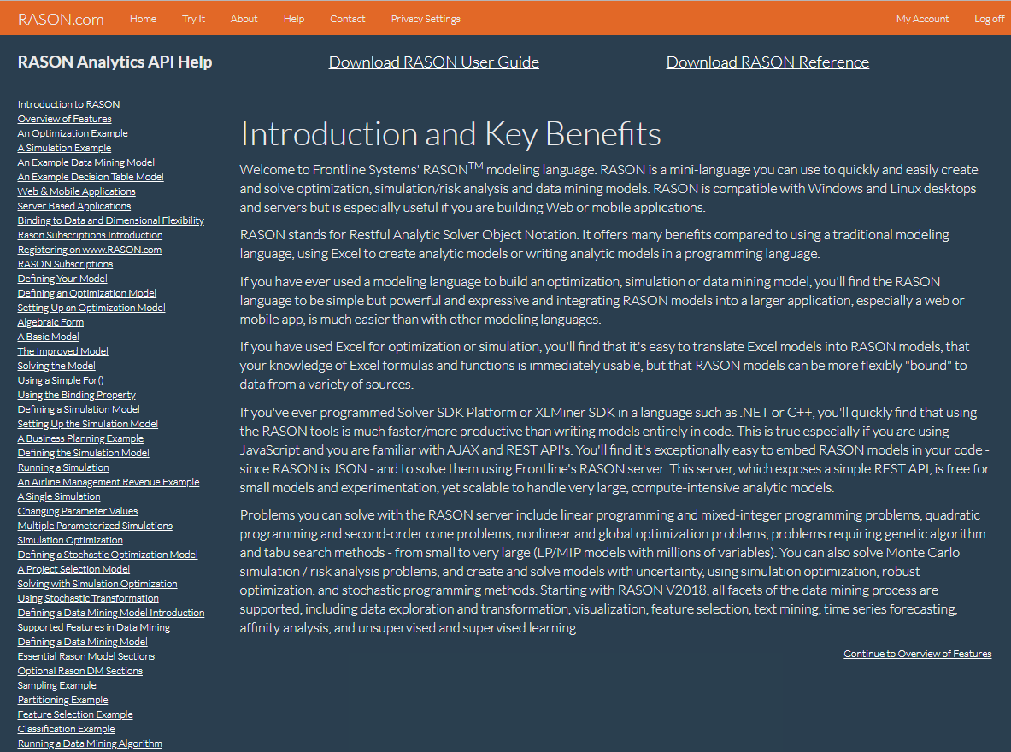Select An Airline Management Revenue Example

coord(108,482)
